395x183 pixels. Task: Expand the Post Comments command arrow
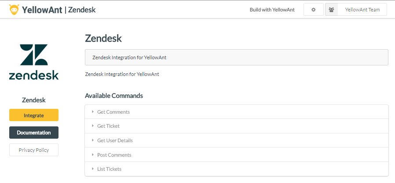pyautogui.click(x=93, y=154)
